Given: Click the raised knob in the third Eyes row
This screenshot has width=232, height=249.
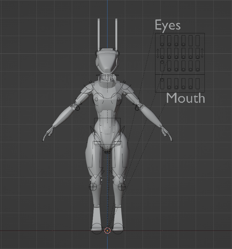Looking at the screenshot, I should coord(162,62).
